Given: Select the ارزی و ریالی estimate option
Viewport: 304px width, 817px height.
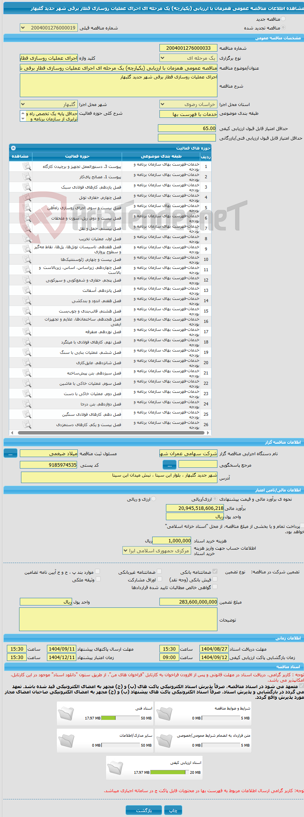Looking at the screenshot, I should pos(153,499).
